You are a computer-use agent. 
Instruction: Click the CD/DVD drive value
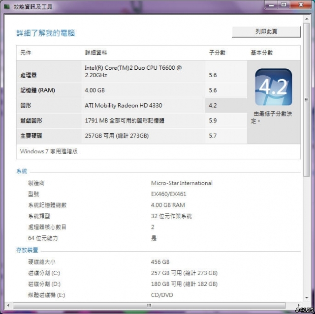point(162,295)
